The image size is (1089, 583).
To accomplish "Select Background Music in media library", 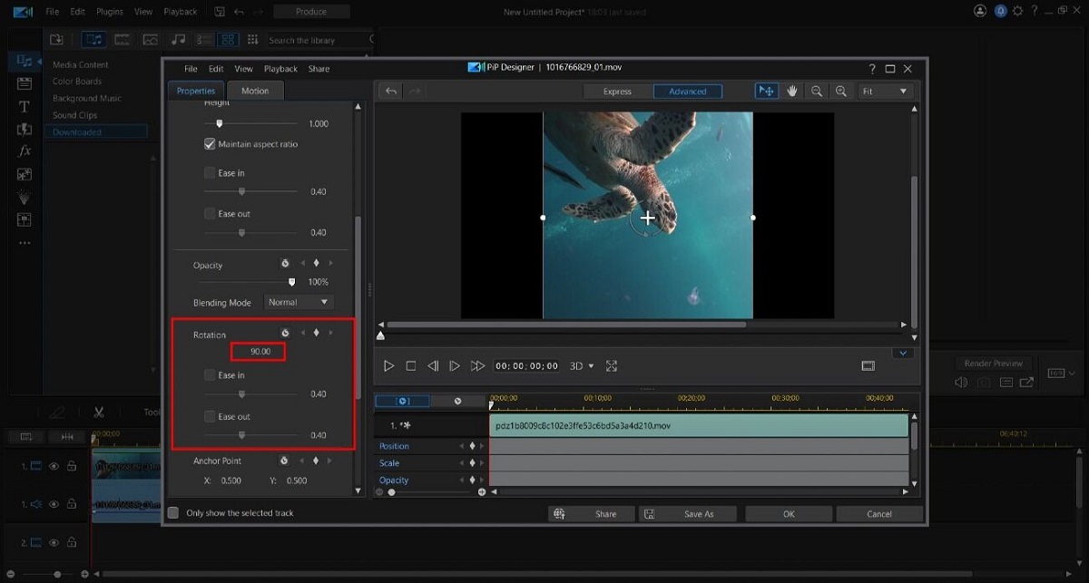I will (87, 98).
